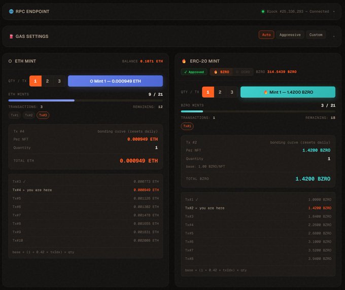This screenshot has width=345, height=290.
Task: Click Tx#6 row with 3.1000 BZRO
Action: (258, 242)
